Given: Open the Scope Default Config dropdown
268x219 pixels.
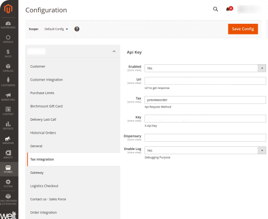Looking at the screenshot, I should click(56, 29).
